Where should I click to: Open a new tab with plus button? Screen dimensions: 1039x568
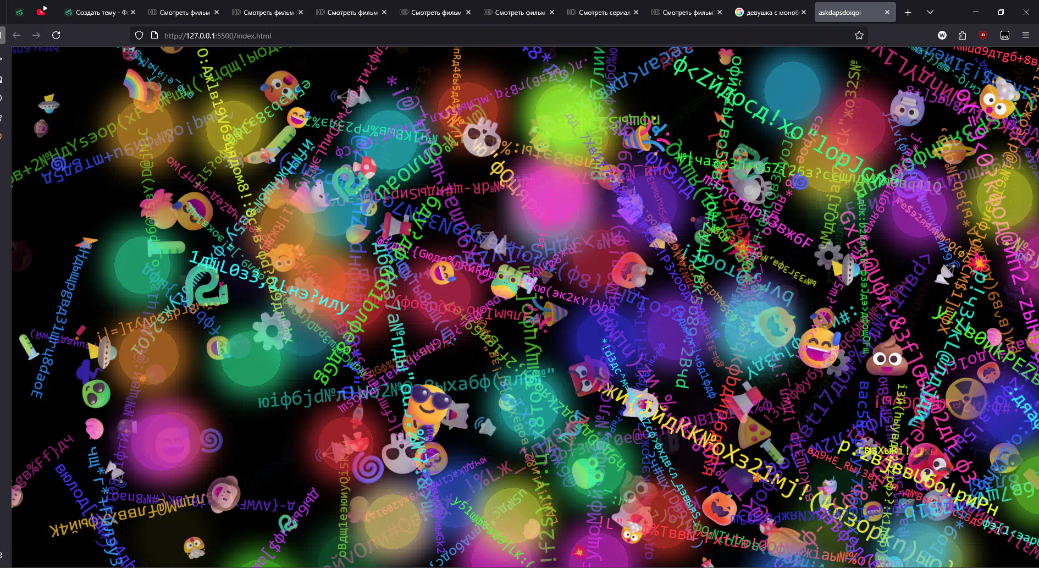tap(908, 12)
